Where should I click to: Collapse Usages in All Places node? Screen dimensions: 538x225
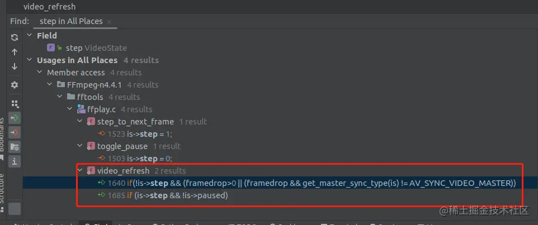click(30, 60)
